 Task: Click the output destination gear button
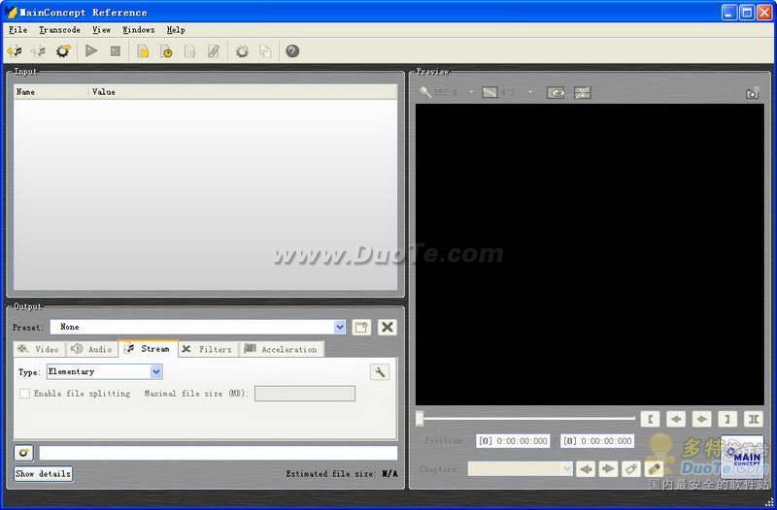point(23,453)
